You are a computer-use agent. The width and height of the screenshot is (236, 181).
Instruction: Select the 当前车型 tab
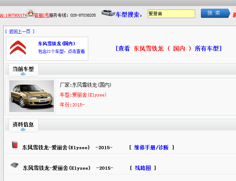[x=23, y=70]
